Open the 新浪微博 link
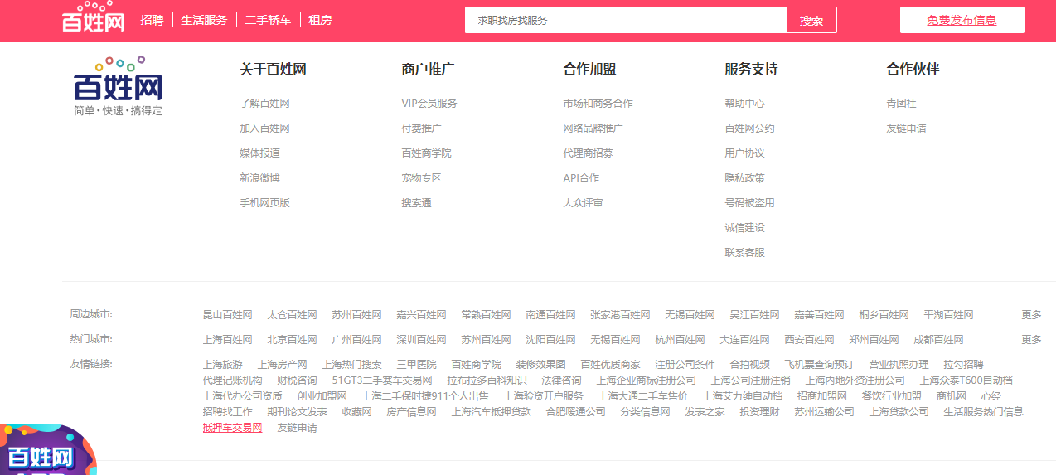The height and width of the screenshot is (475, 1056). (259, 178)
